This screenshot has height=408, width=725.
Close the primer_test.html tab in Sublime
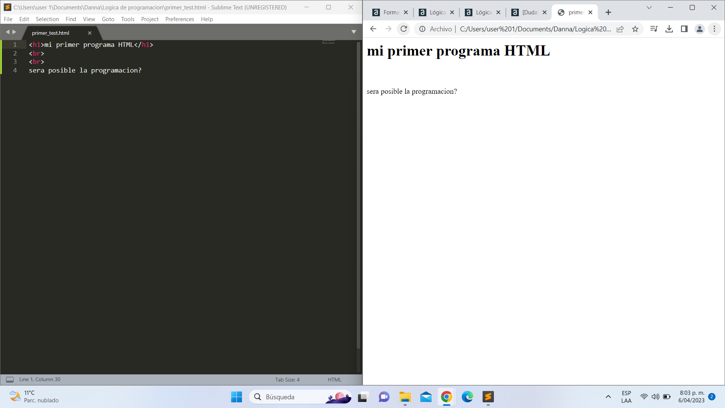coord(90,33)
